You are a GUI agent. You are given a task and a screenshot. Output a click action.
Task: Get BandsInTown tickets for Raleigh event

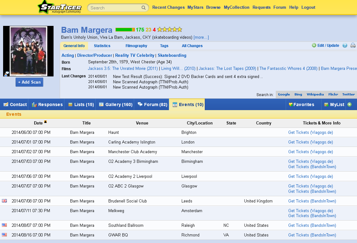click(312, 226)
